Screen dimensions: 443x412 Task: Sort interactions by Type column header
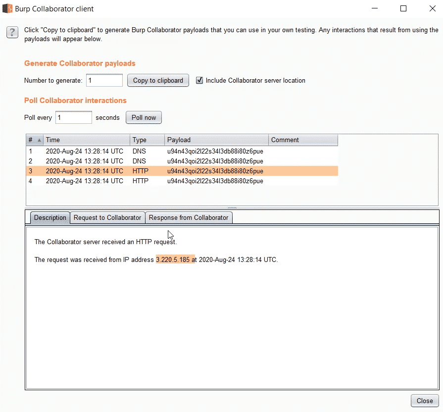147,140
